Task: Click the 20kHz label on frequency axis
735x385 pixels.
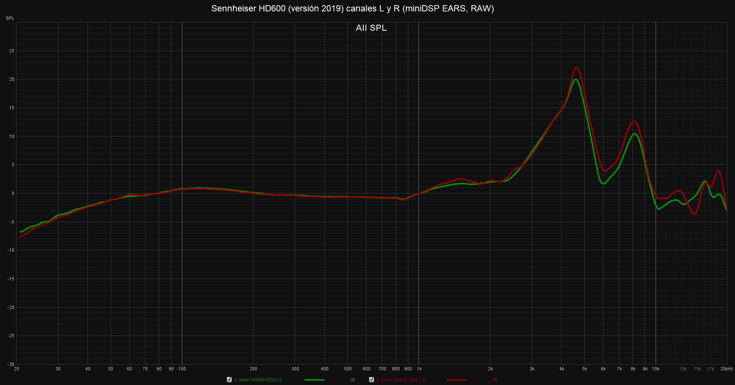Action: [726, 369]
